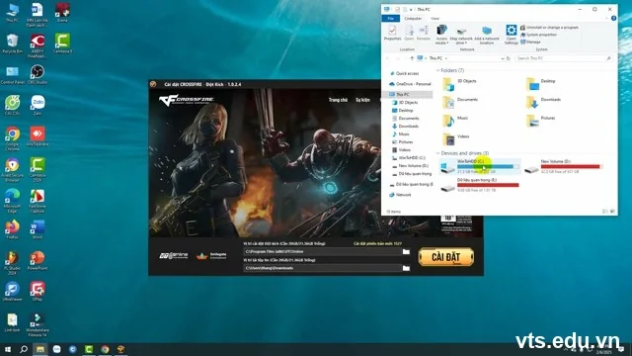Click System properties in ribbon
Viewport: 632px width, 356px height.
[538, 35]
